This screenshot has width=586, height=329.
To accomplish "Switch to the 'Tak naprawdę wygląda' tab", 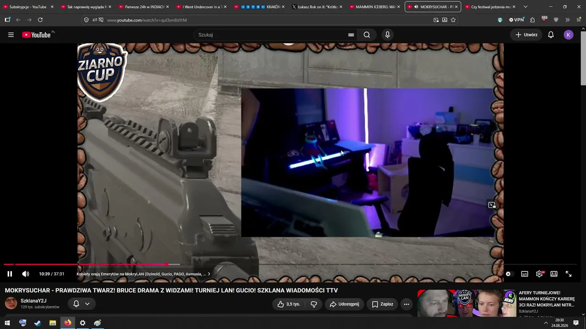I will tap(86, 7).
